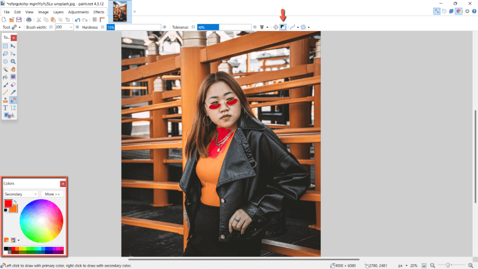Screen dimensions: 478x269
Task: Enable sampling mode once (crosshair icon)
Action: [275, 27]
